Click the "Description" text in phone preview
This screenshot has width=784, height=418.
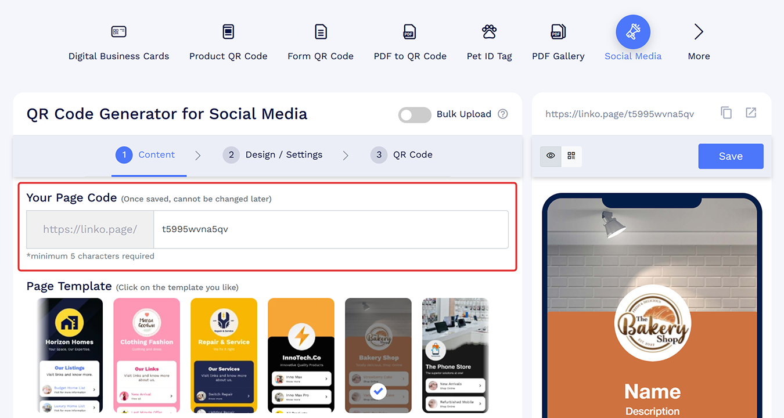tap(652, 411)
